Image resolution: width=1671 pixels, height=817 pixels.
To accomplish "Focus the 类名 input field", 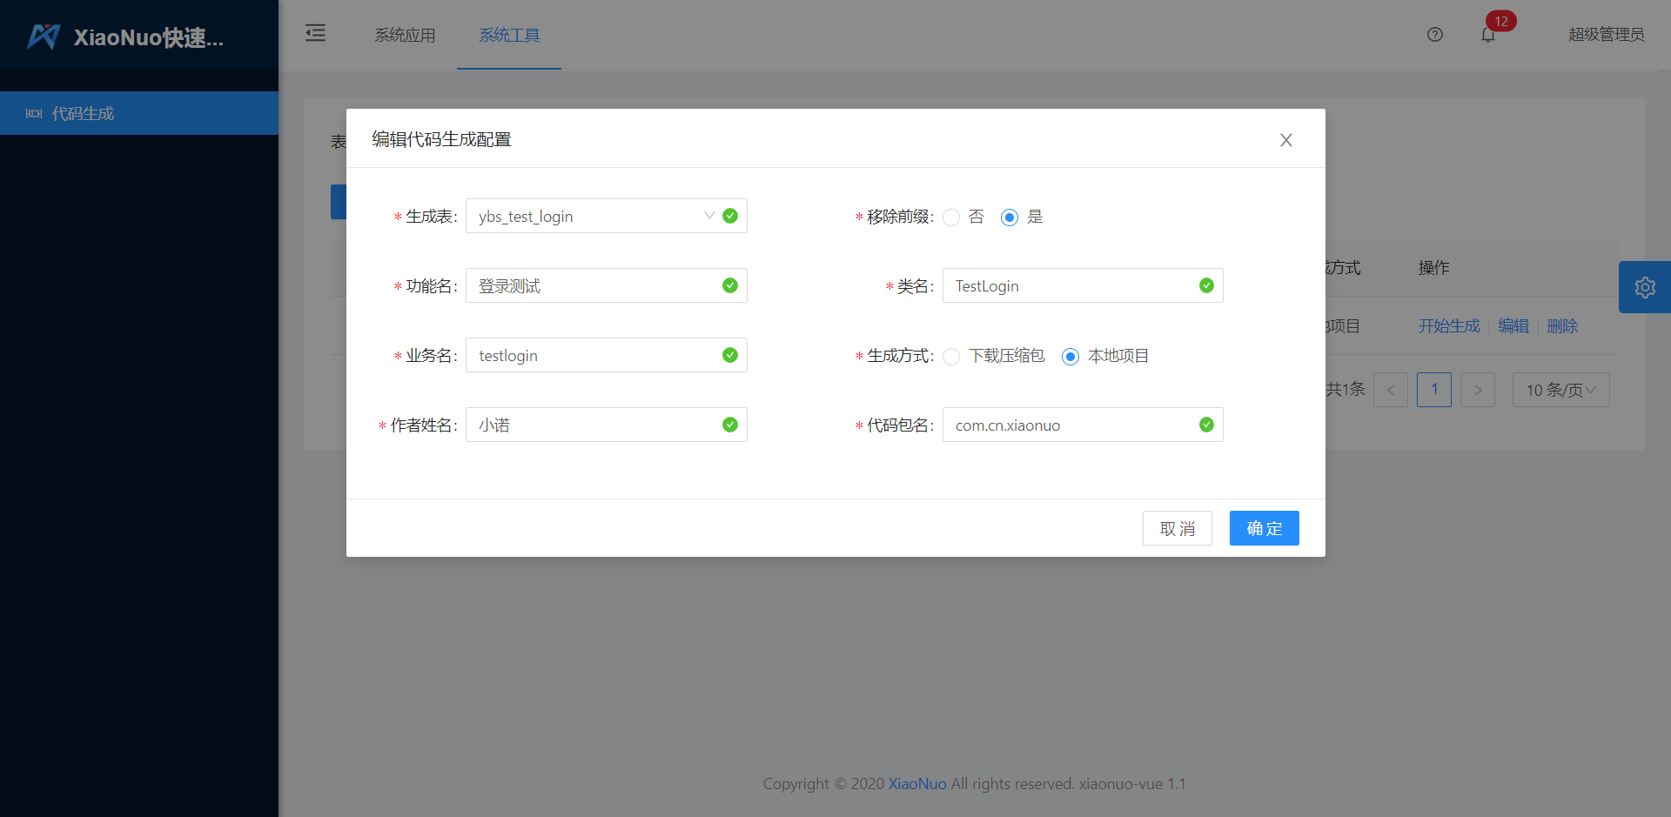I will pos(1083,285).
